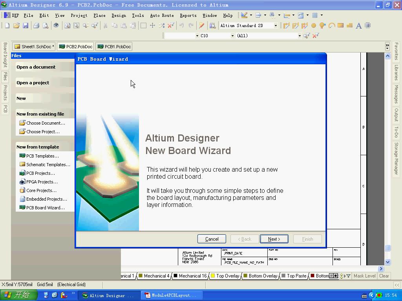The image size is (402, 301).
Task: Click the Altium Designer taskbar button
Action: tap(109, 295)
